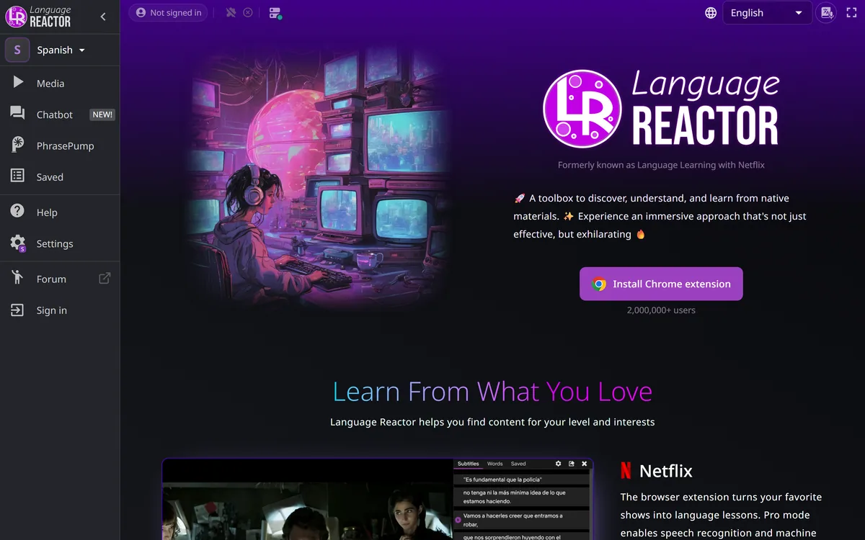Click 'Language Reactor helps you find content' text
Image resolution: width=865 pixels, height=540 pixels.
pos(492,422)
